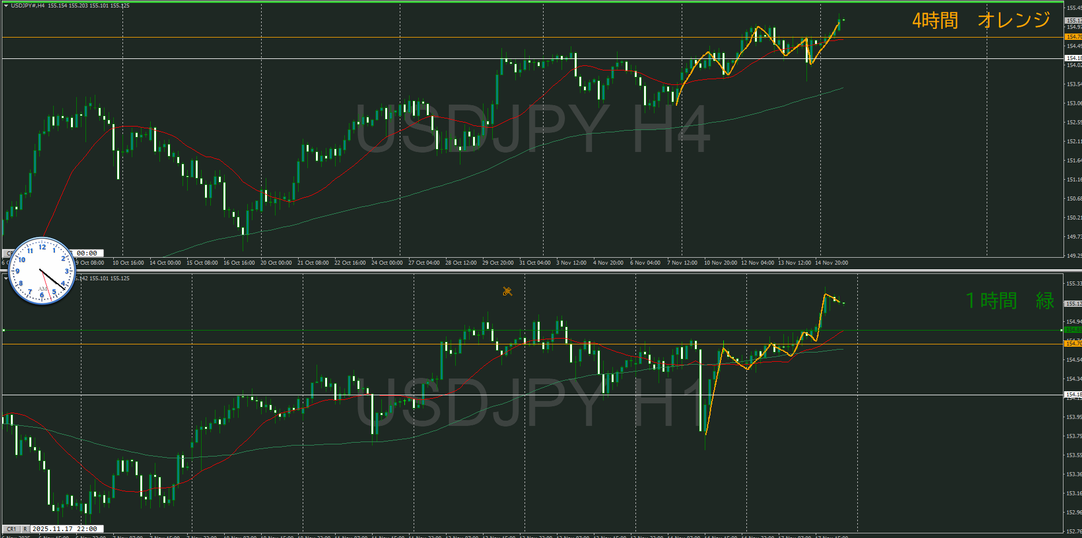Select the orange 4時間 オレンジ text label
This screenshot has height=538, width=1082.
coord(981,20)
